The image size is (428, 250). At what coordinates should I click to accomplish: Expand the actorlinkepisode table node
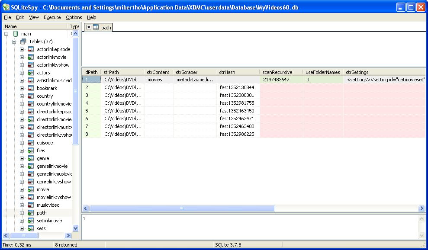[22, 49]
